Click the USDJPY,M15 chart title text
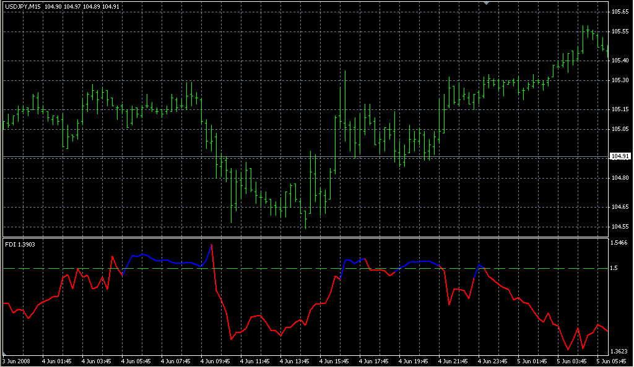 pyautogui.click(x=22, y=7)
